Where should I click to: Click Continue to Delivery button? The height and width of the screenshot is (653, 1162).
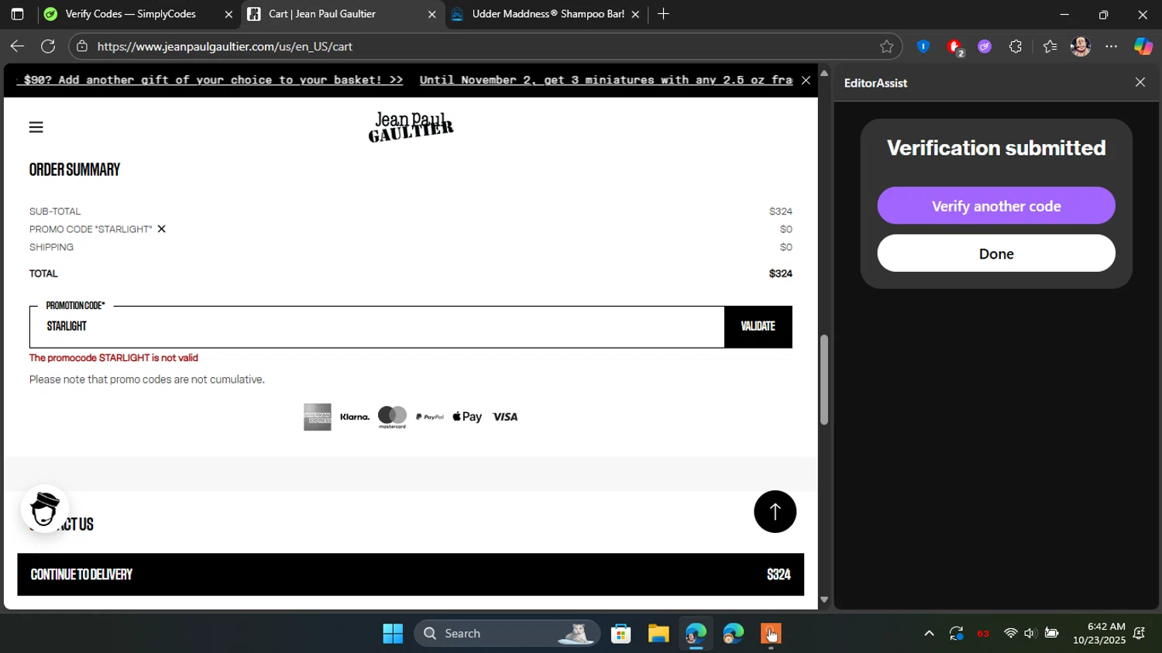point(411,574)
